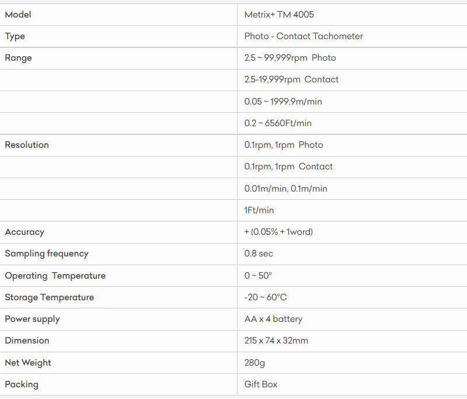Viewport: 467px width, 399px height.
Task: Click the 2.5-19,999rpm Contact cell
Action: [x=291, y=79]
